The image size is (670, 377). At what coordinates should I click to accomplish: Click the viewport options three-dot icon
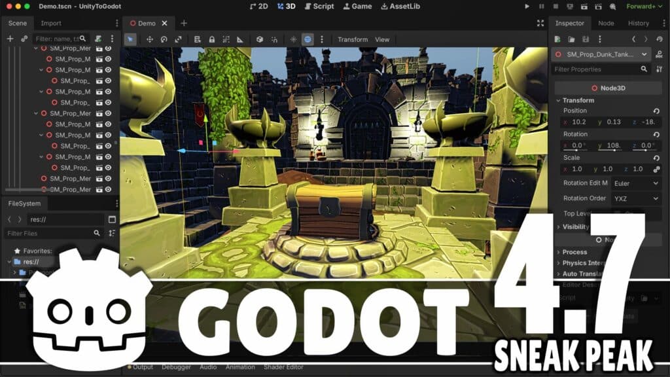point(322,39)
